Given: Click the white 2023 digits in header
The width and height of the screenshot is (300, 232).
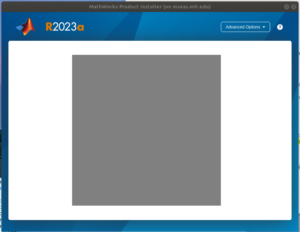Looking at the screenshot, I should (x=65, y=27).
